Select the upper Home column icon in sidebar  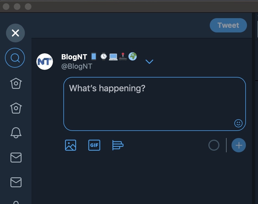click(16, 83)
